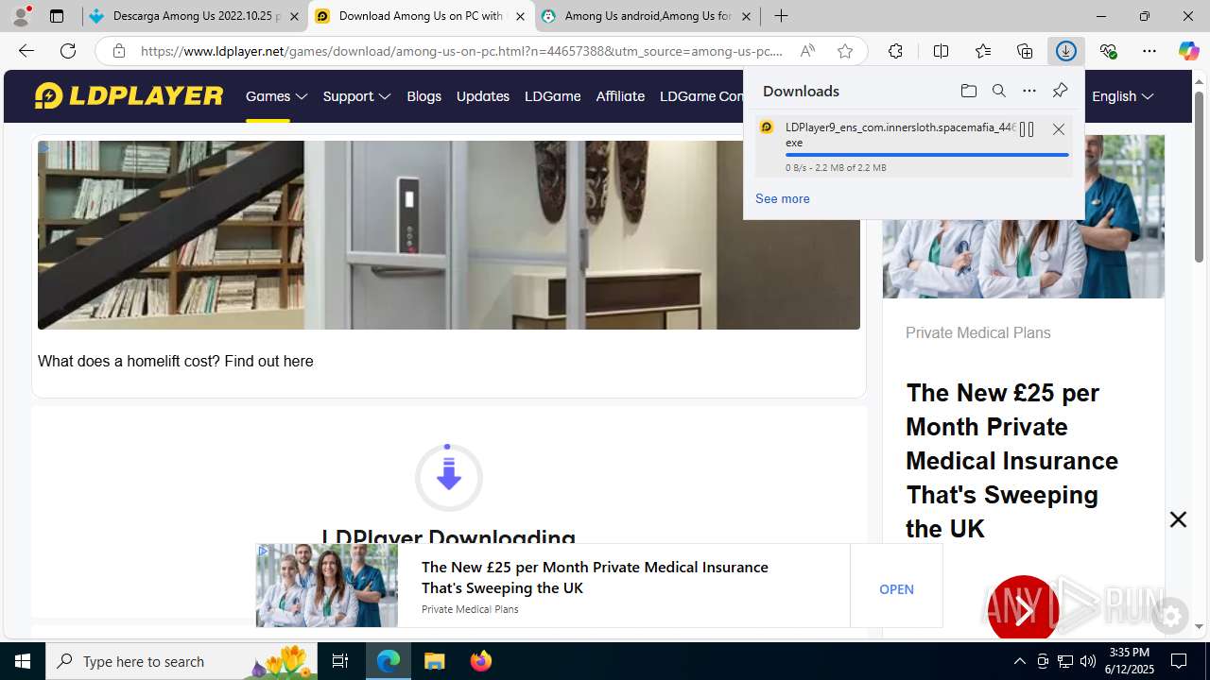Viewport: 1210px width, 680px height.
Task: Click the LDPlayer9 download progress bar
Action: tap(927, 155)
